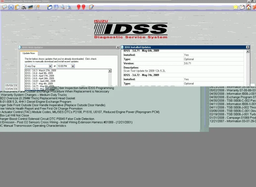Open the wrench and screwdriver tools icon
256x187 pixels.
37,7
